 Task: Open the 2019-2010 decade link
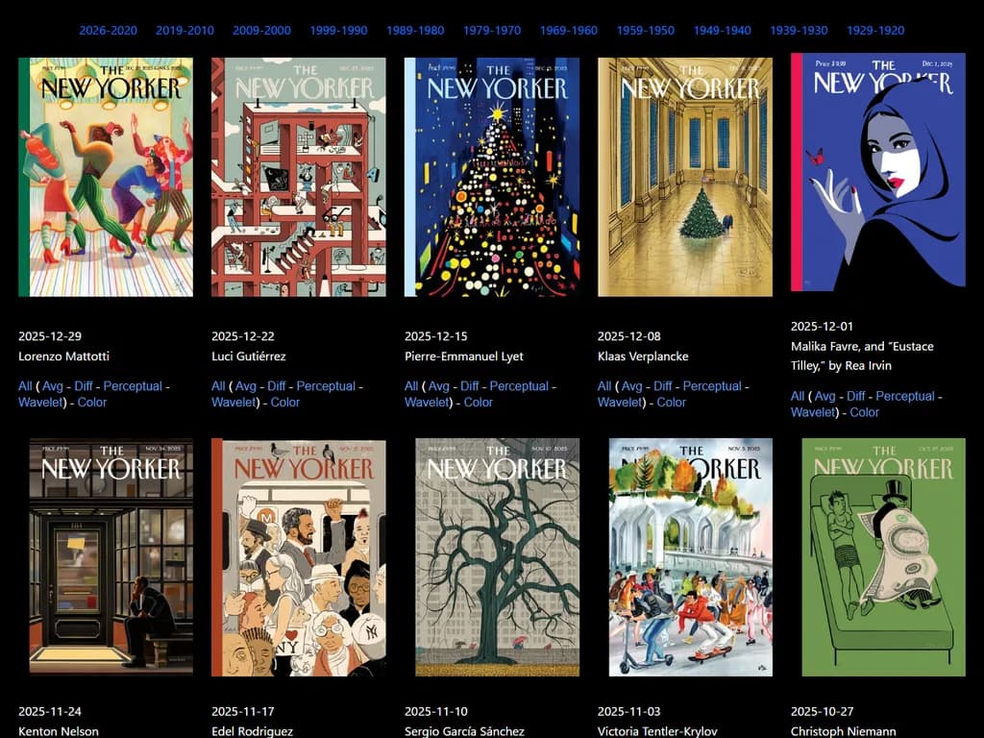pyautogui.click(x=184, y=30)
